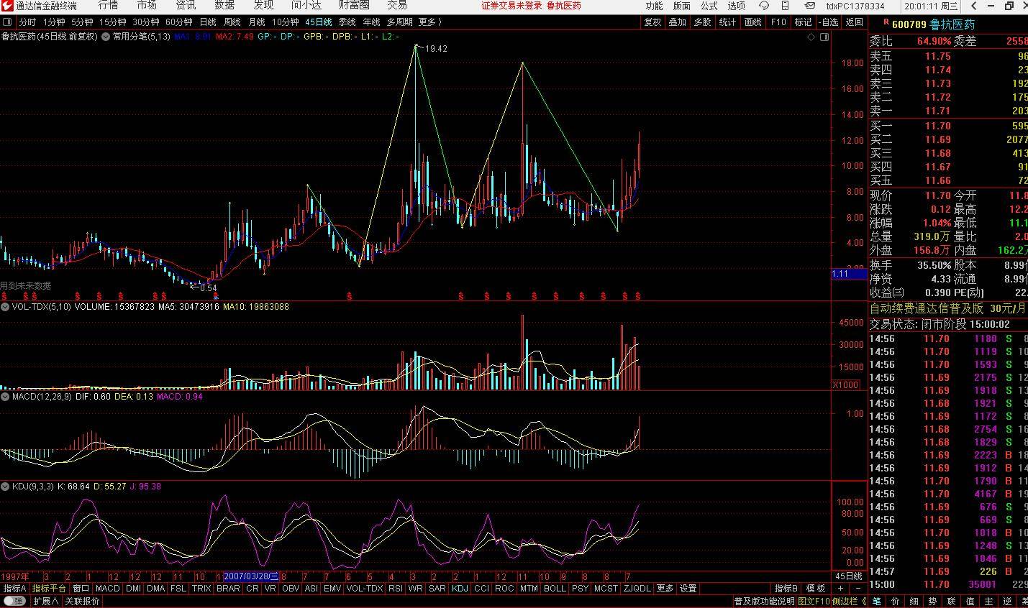The image size is (1028, 608).
Task: Click the headset customer service icon
Action: pos(764,5)
